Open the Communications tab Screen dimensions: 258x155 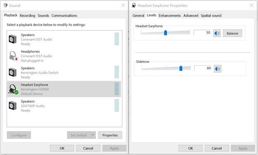point(64,15)
